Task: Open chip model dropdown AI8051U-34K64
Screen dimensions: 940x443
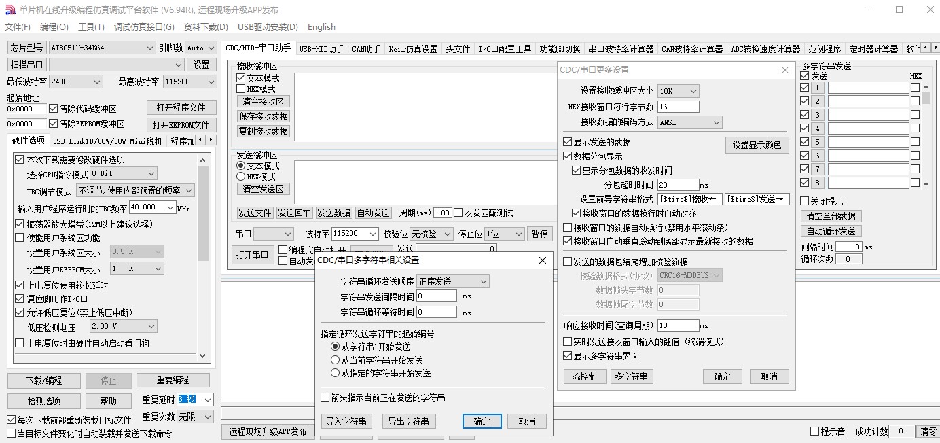Action: pyautogui.click(x=103, y=48)
